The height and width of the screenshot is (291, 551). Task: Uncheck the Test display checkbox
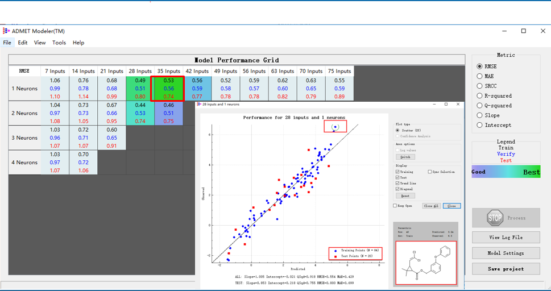pos(397,177)
